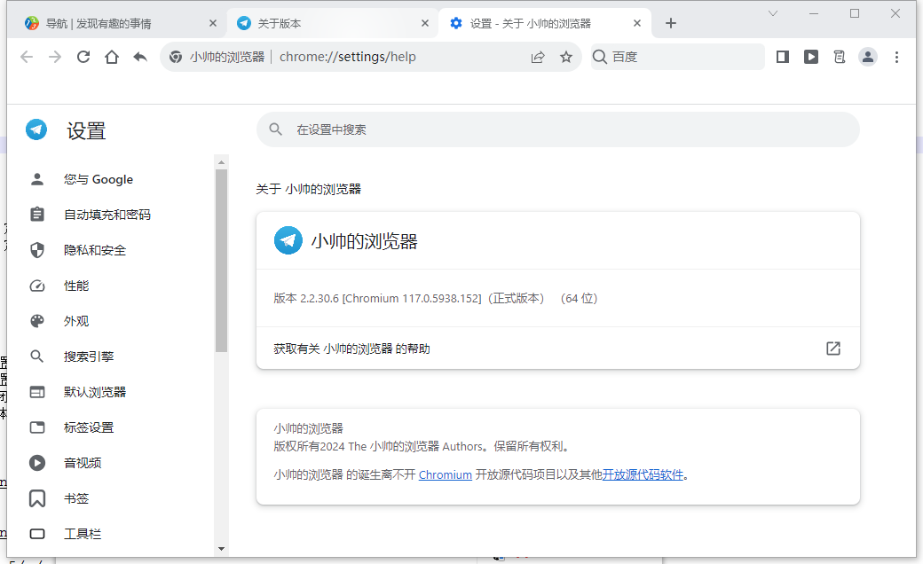Open 性能 settings section
Screen dimensions: 923x564
[x=76, y=286]
